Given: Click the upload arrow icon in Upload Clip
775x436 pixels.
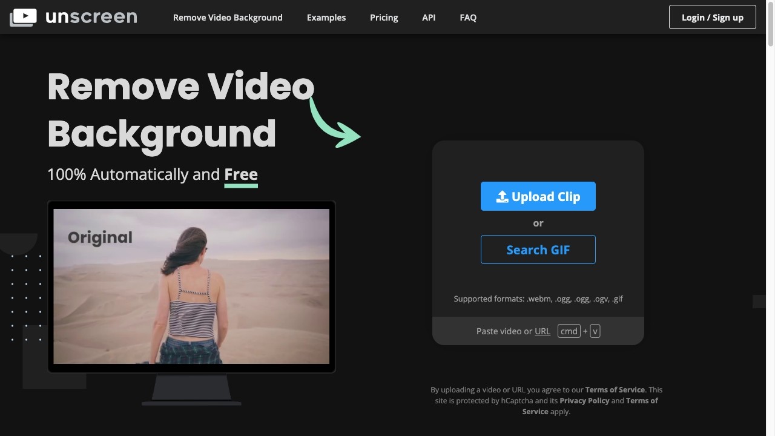Looking at the screenshot, I should click(x=501, y=196).
